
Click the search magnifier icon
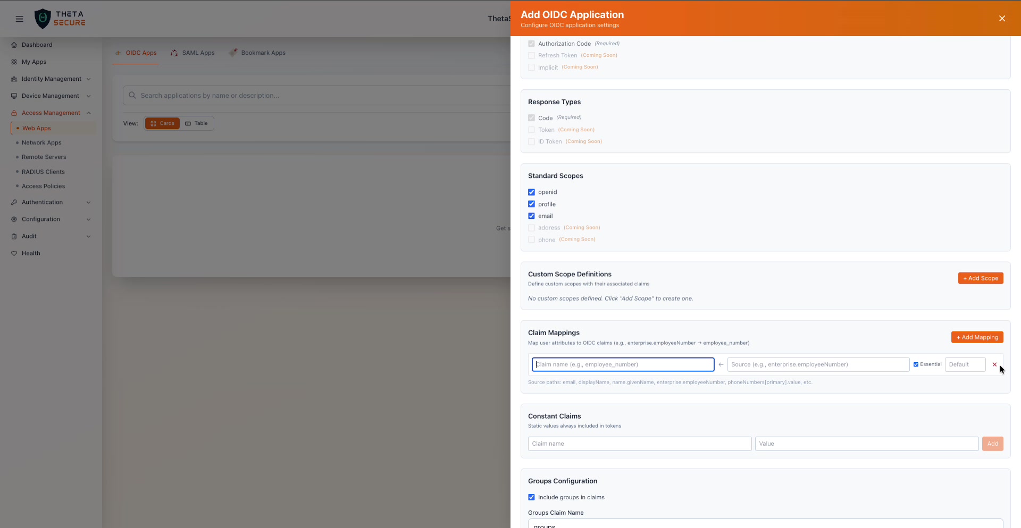click(x=132, y=95)
